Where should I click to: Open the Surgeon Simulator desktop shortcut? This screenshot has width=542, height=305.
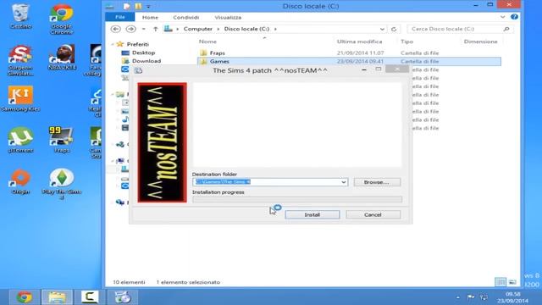point(20,60)
